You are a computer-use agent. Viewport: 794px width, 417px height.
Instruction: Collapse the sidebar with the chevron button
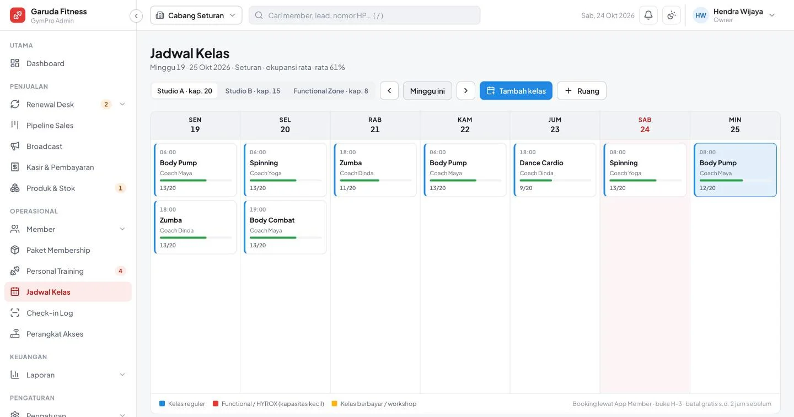click(x=136, y=16)
